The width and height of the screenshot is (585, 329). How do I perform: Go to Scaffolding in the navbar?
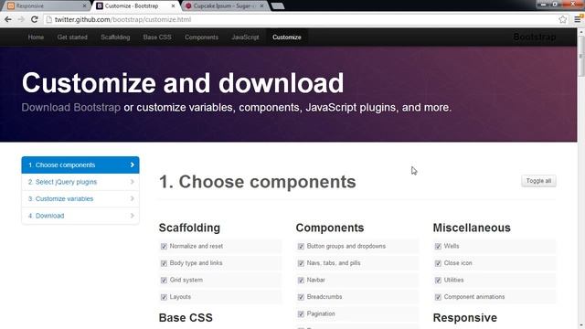tap(115, 37)
